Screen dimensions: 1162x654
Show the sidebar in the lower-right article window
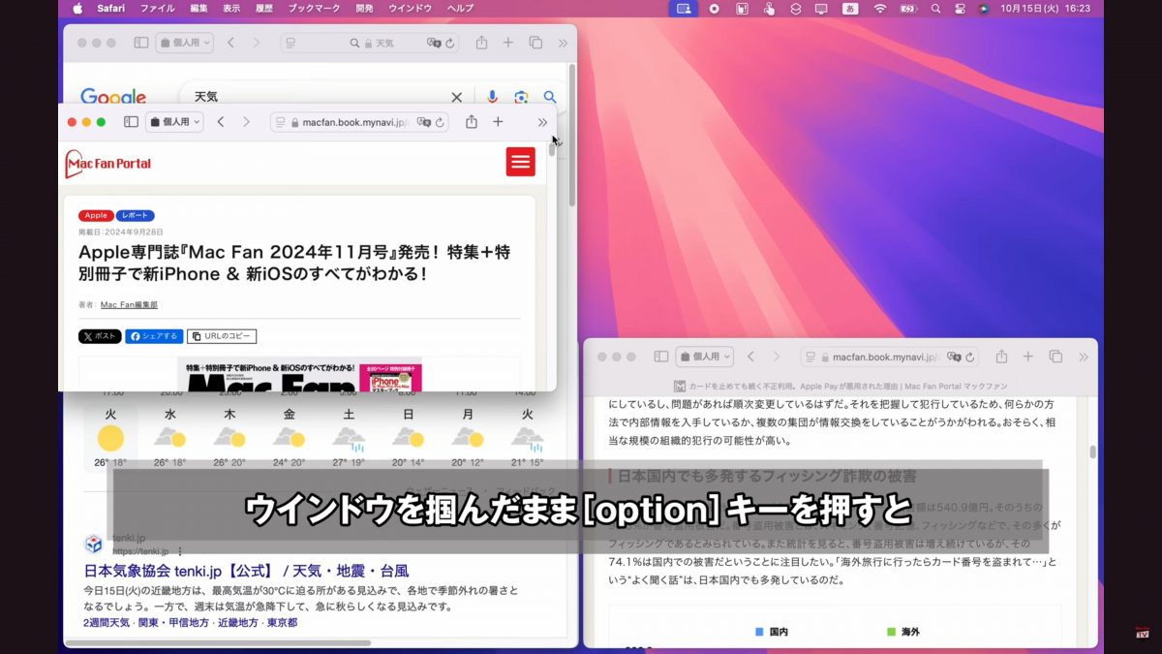661,357
